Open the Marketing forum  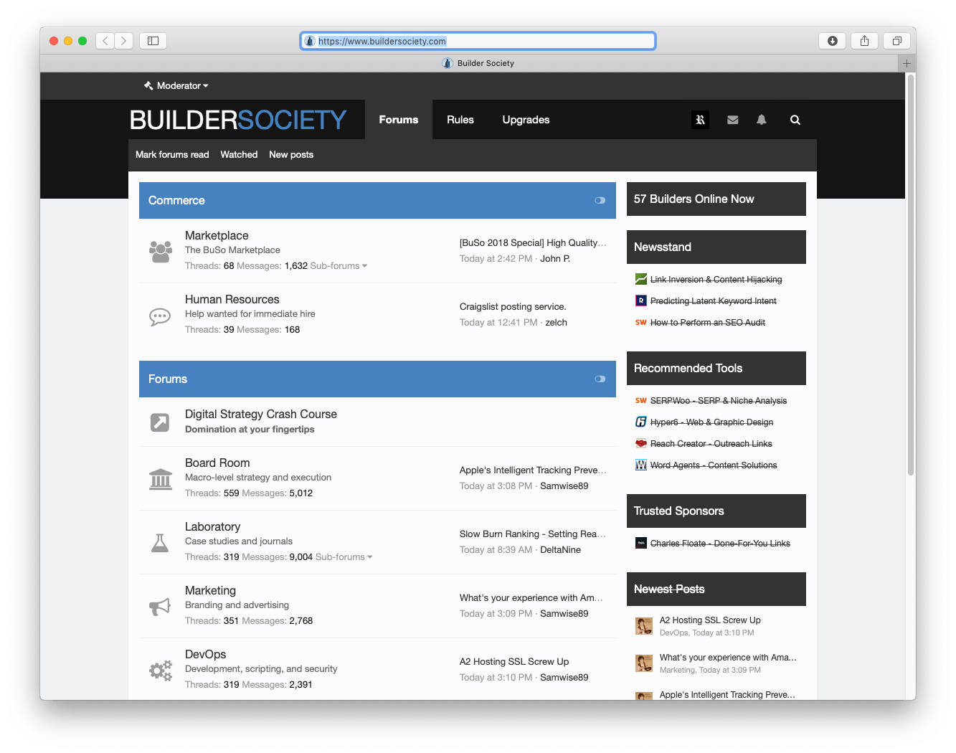pyautogui.click(x=210, y=590)
